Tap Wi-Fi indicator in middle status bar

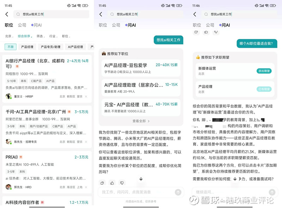click(173, 6)
